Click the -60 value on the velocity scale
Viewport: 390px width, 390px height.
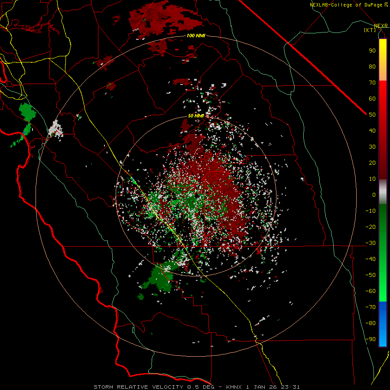(370, 291)
